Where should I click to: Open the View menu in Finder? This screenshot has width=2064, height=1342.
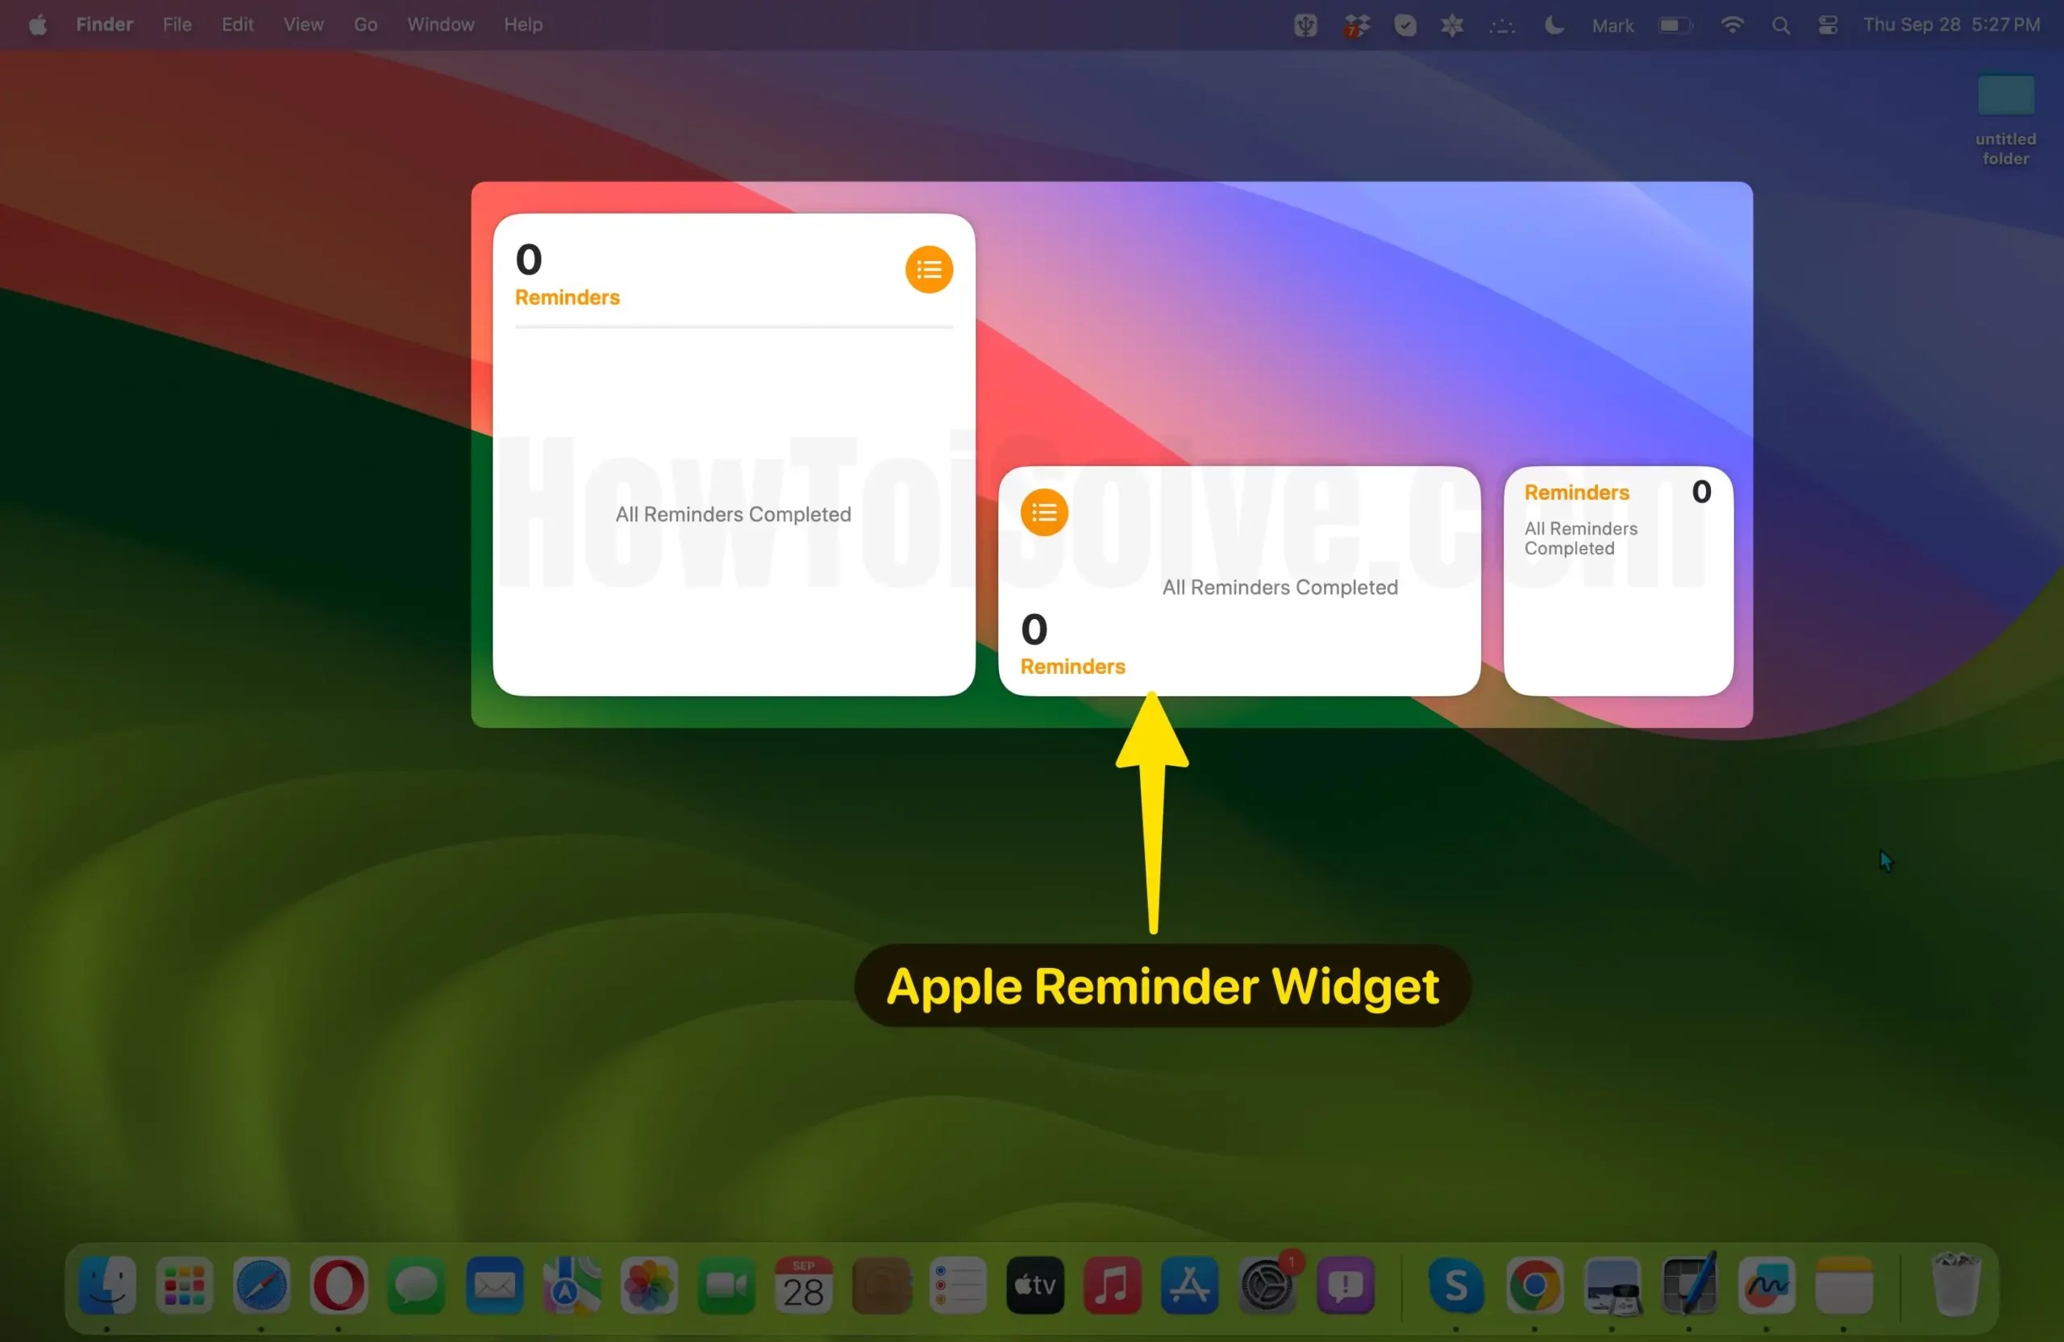coord(302,24)
